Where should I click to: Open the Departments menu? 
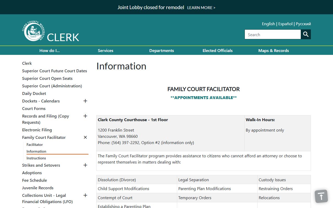tap(162, 50)
